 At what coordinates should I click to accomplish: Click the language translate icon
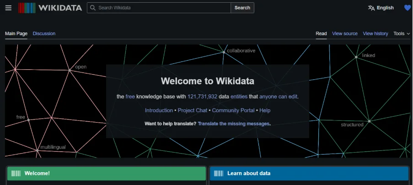coord(371,8)
